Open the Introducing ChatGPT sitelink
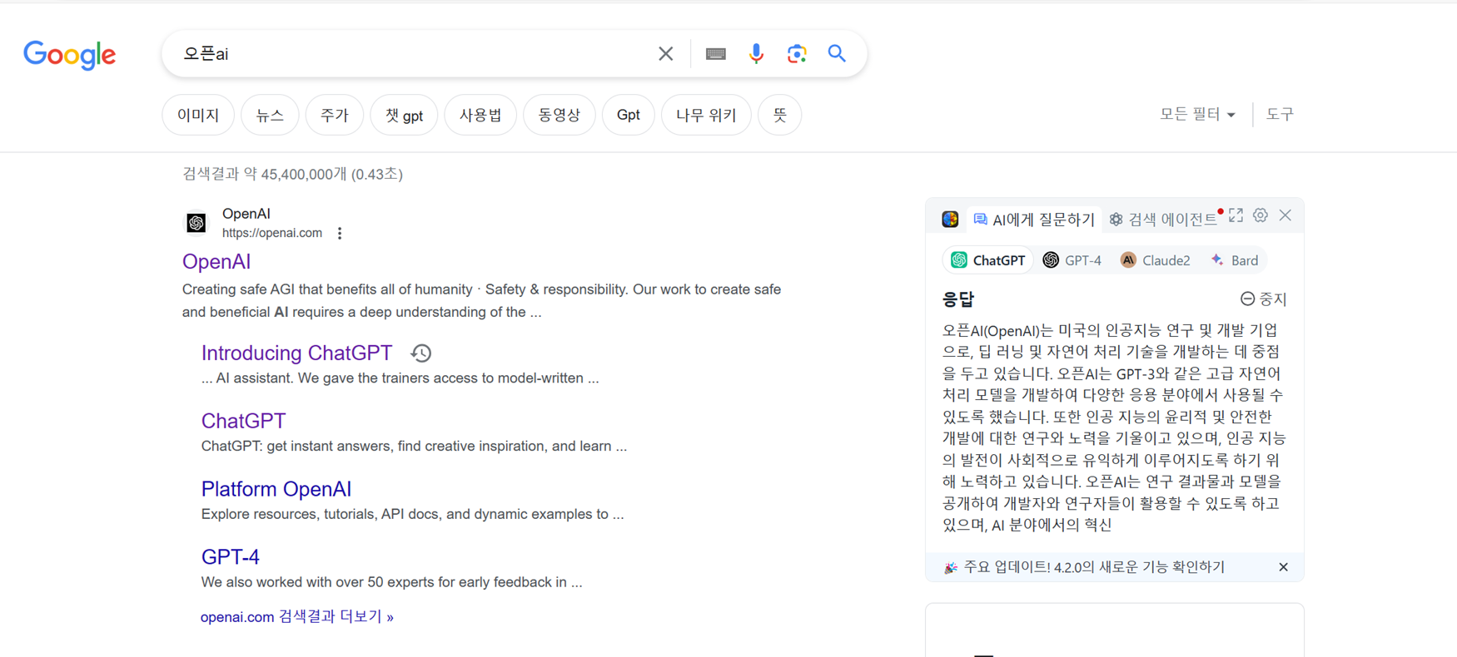Image resolution: width=1457 pixels, height=657 pixels. point(296,353)
